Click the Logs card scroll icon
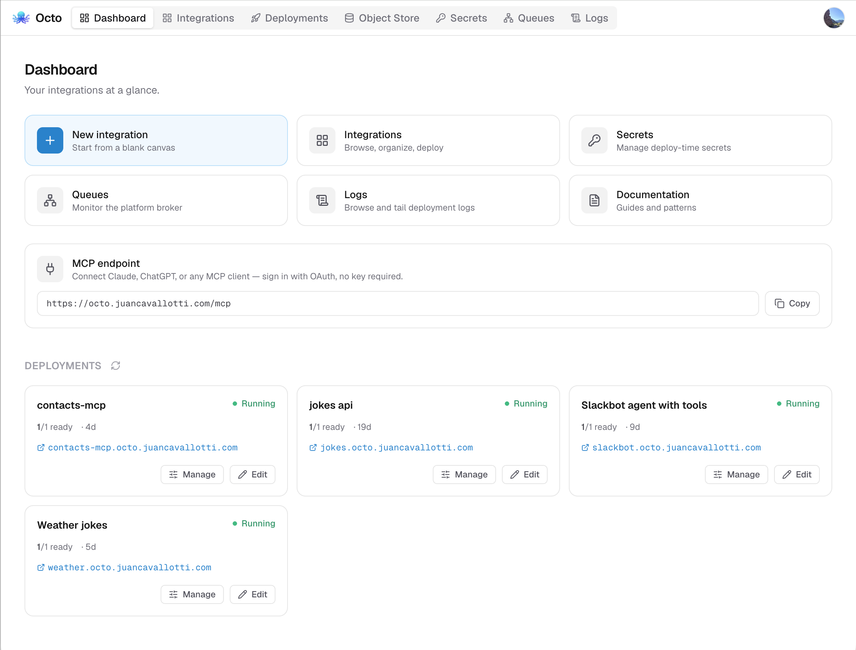 coord(322,200)
